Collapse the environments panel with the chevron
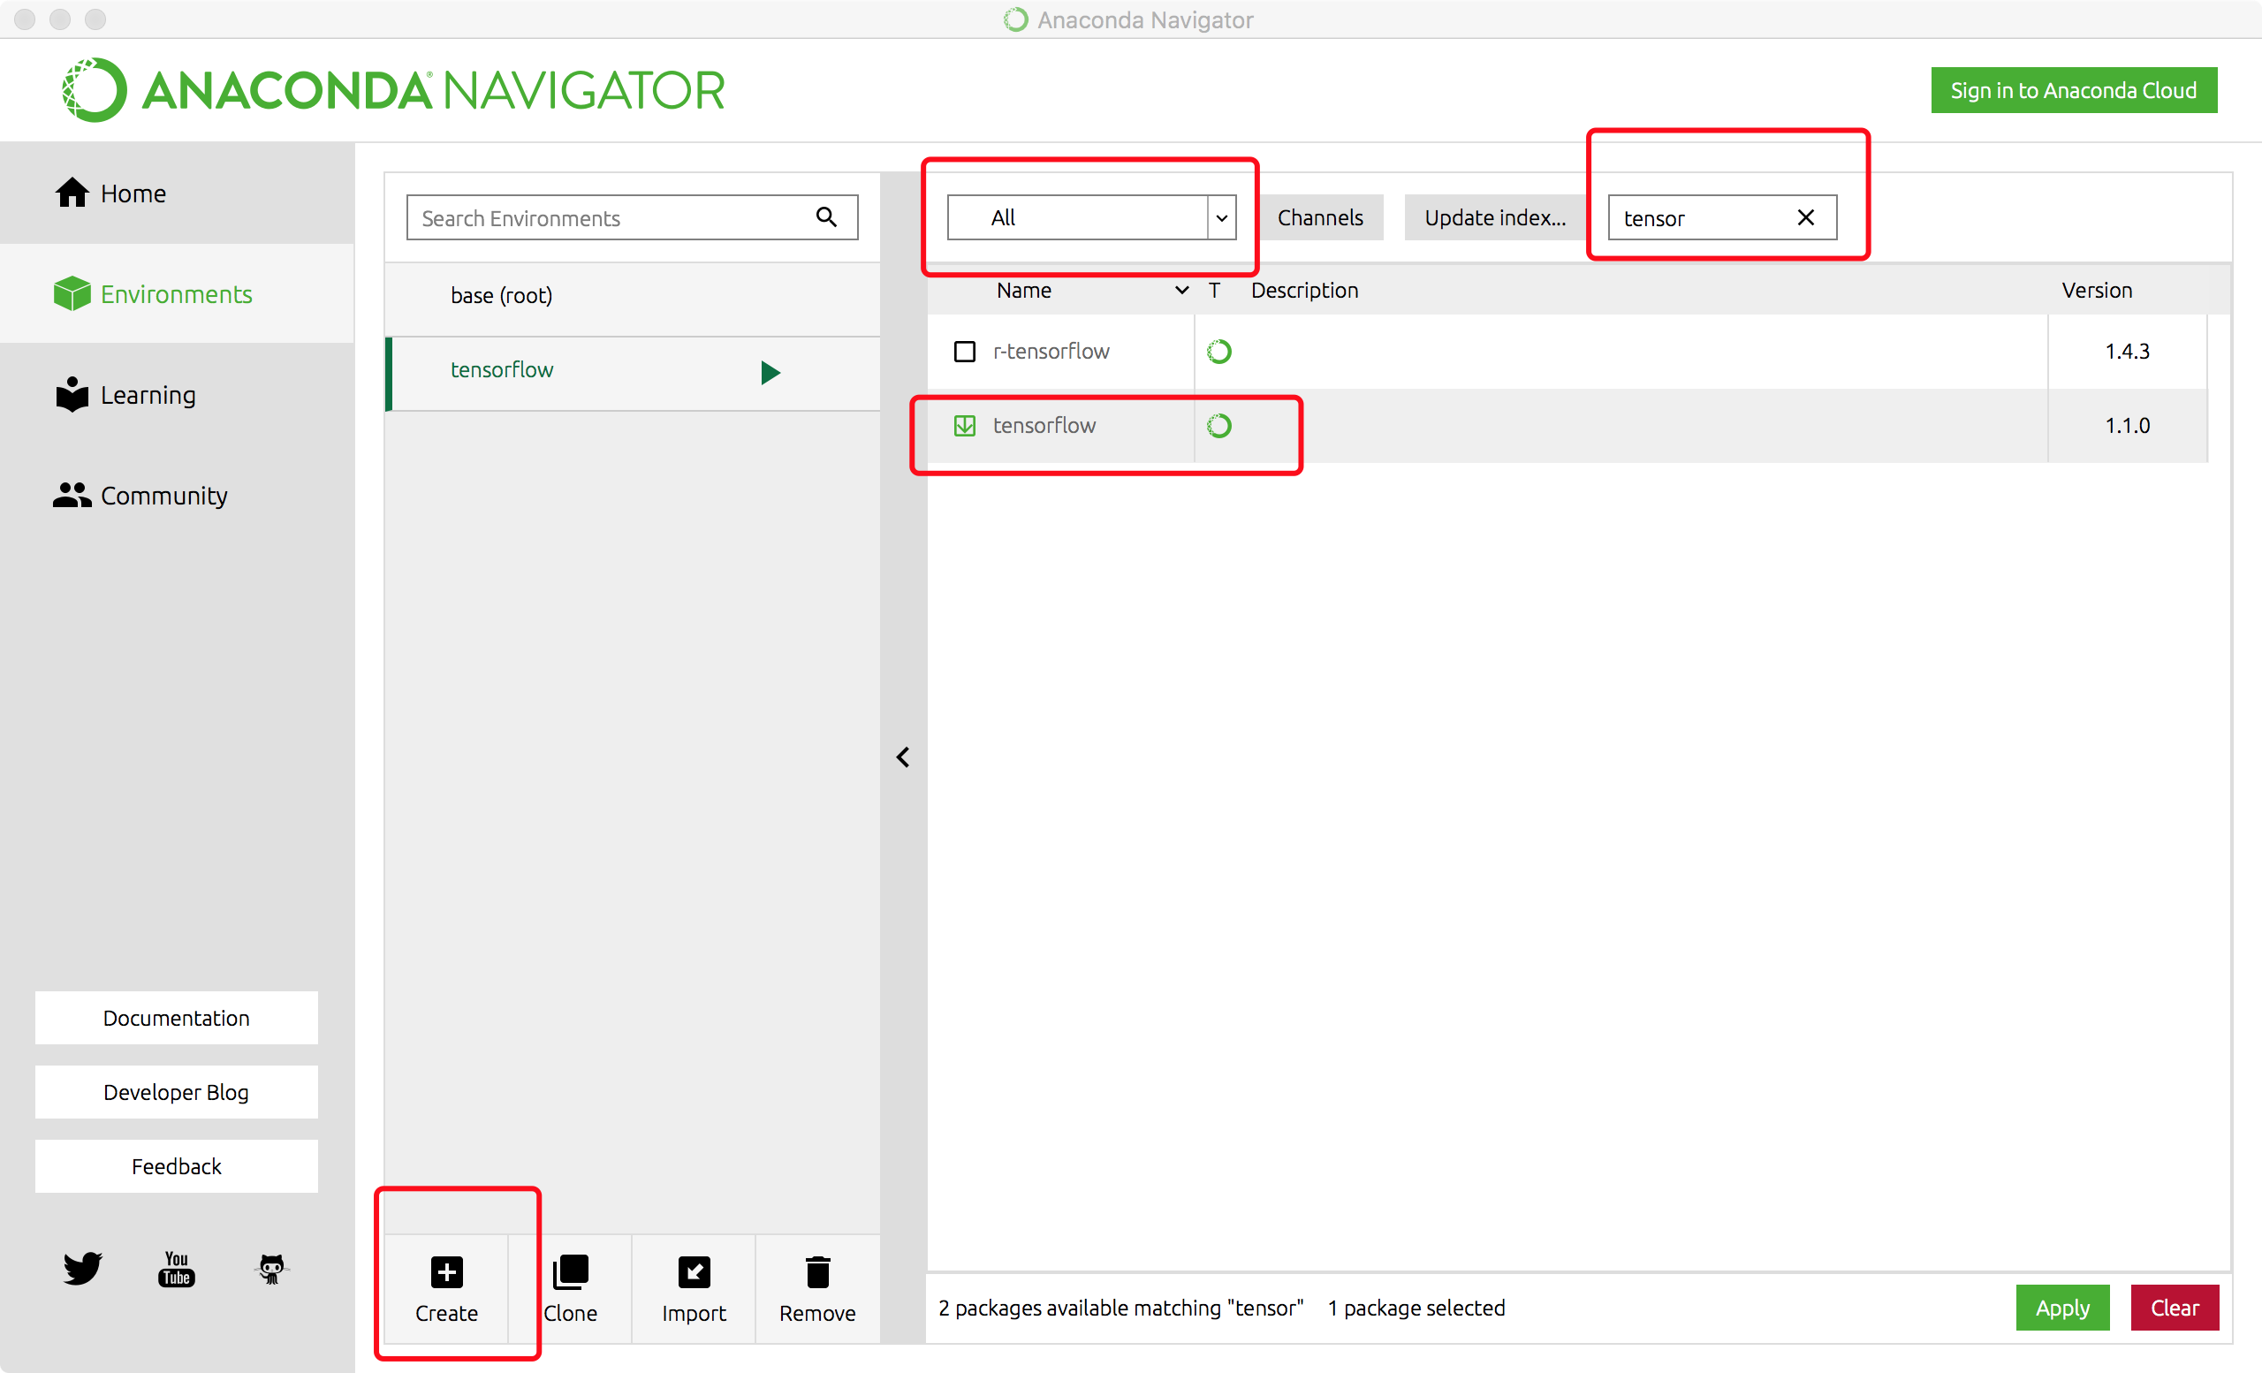 [903, 757]
